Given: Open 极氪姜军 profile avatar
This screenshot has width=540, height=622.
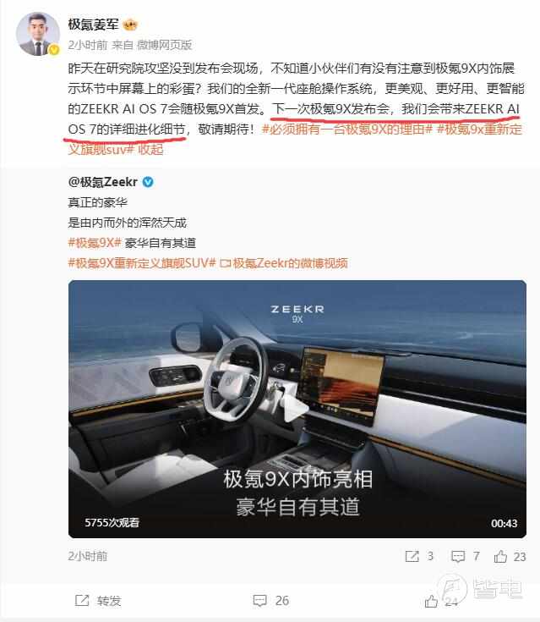Looking at the screenshot, I should pyautogui.click(x=38, y=34).
